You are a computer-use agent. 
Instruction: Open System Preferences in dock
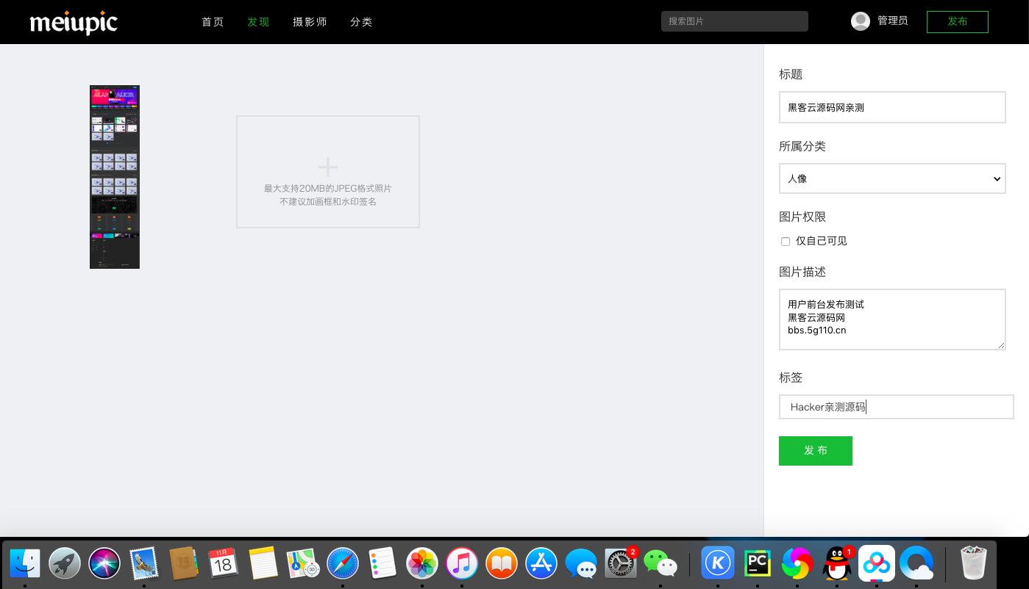[620, 564]
